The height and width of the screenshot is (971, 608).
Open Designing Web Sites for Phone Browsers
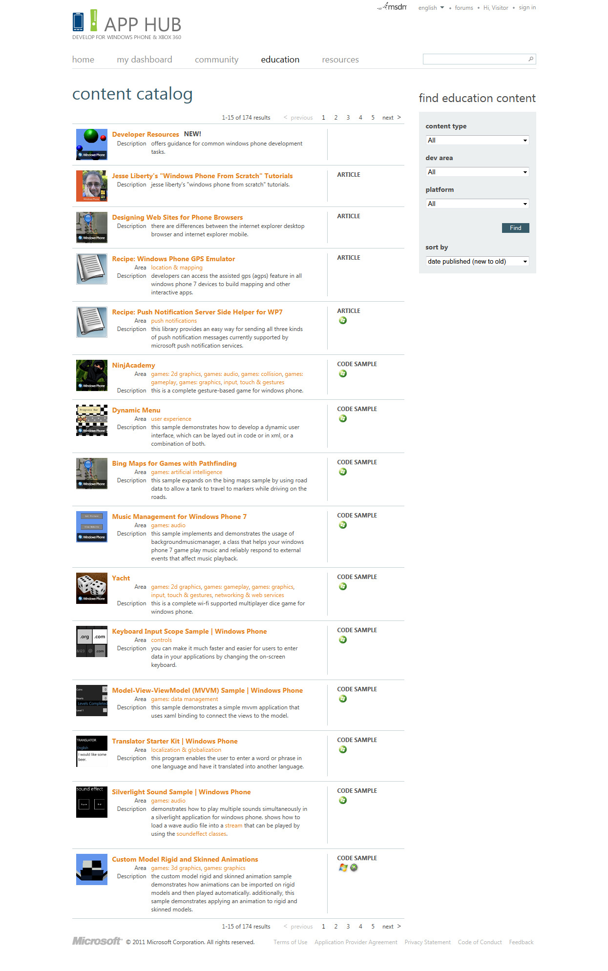click(x=177, y=218)
